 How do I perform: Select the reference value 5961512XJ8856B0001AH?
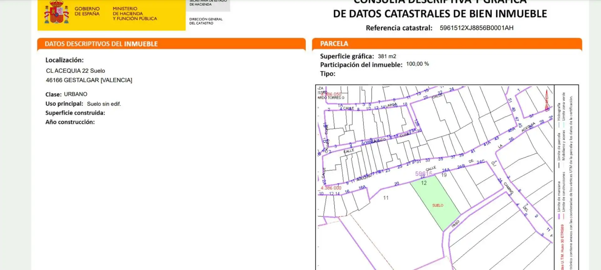(476, 28)
